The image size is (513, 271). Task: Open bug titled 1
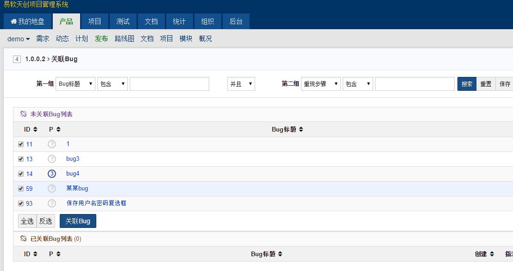click(68, 144)
